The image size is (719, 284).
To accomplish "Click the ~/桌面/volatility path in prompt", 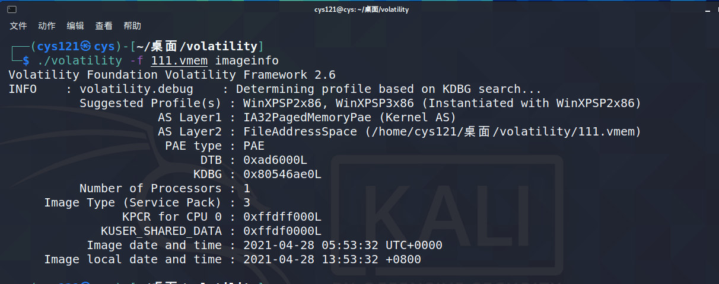I will 196,46.
